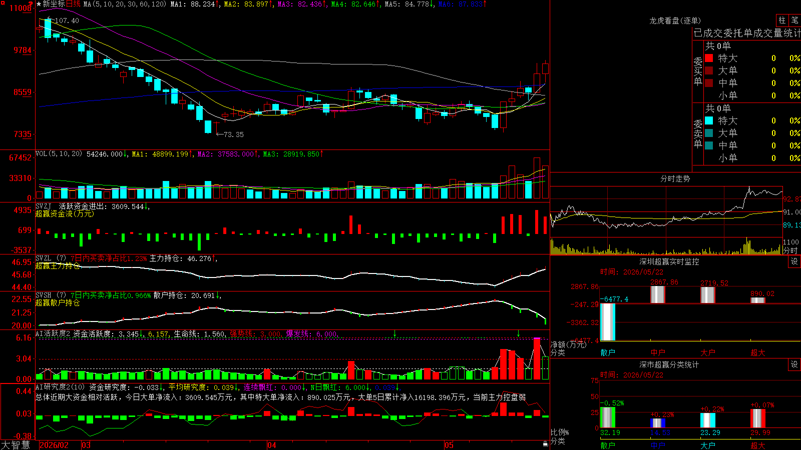Click the 03 month marker on the timeline
Image resolution: width=801 pixels, height=450 pixels.
pyautogui.click(x=86, y=445)
